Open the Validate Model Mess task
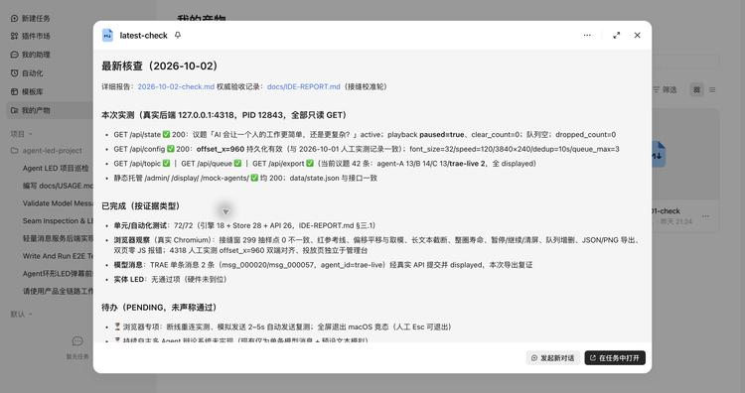Screen dimensions: 745x393 pos(58,203)
